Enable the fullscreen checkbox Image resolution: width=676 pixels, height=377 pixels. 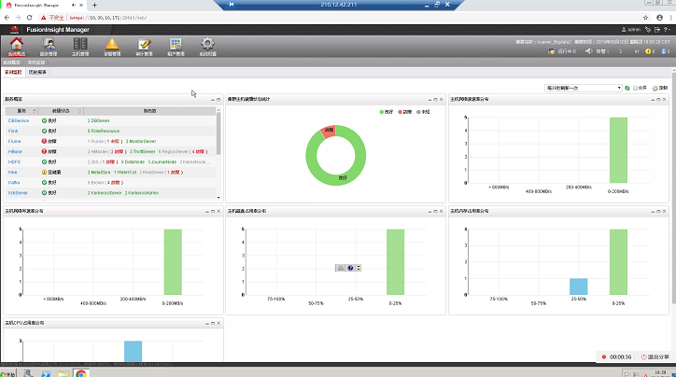pyautogui.click(x=635, y=88)
